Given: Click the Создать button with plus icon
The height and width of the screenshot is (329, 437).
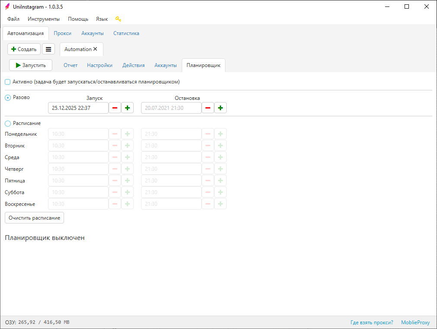Looking at the screenshot, I should 24,49.
